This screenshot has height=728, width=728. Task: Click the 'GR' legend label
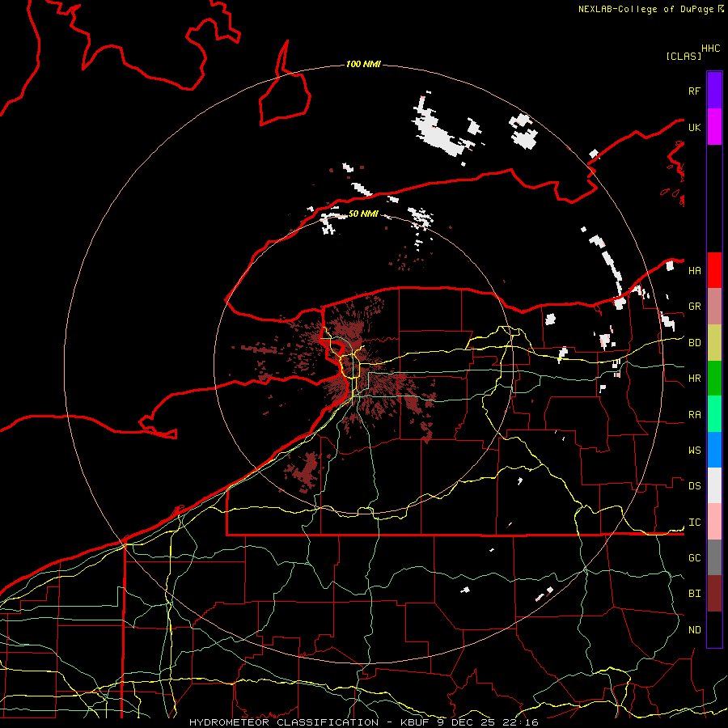(x=694, y=307)
